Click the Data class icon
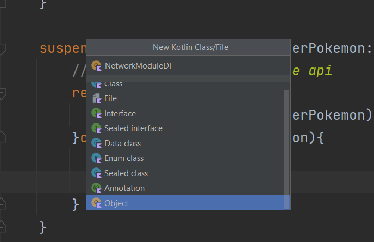 [x=97, y=144]
